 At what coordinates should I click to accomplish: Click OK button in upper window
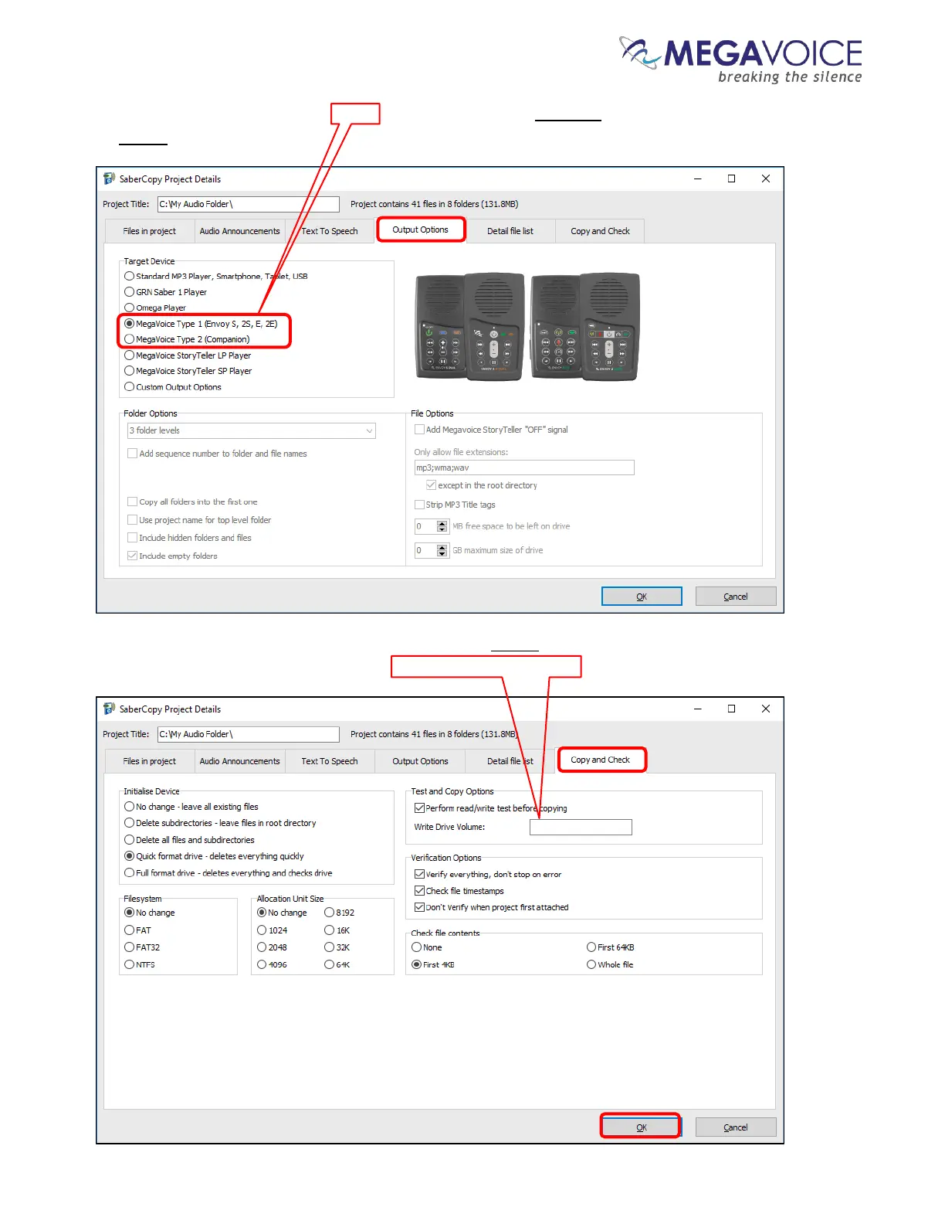642,597
